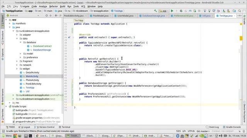Screen dimensions: 247x138
Task: Expand the widget package
Action: [17, 69]
